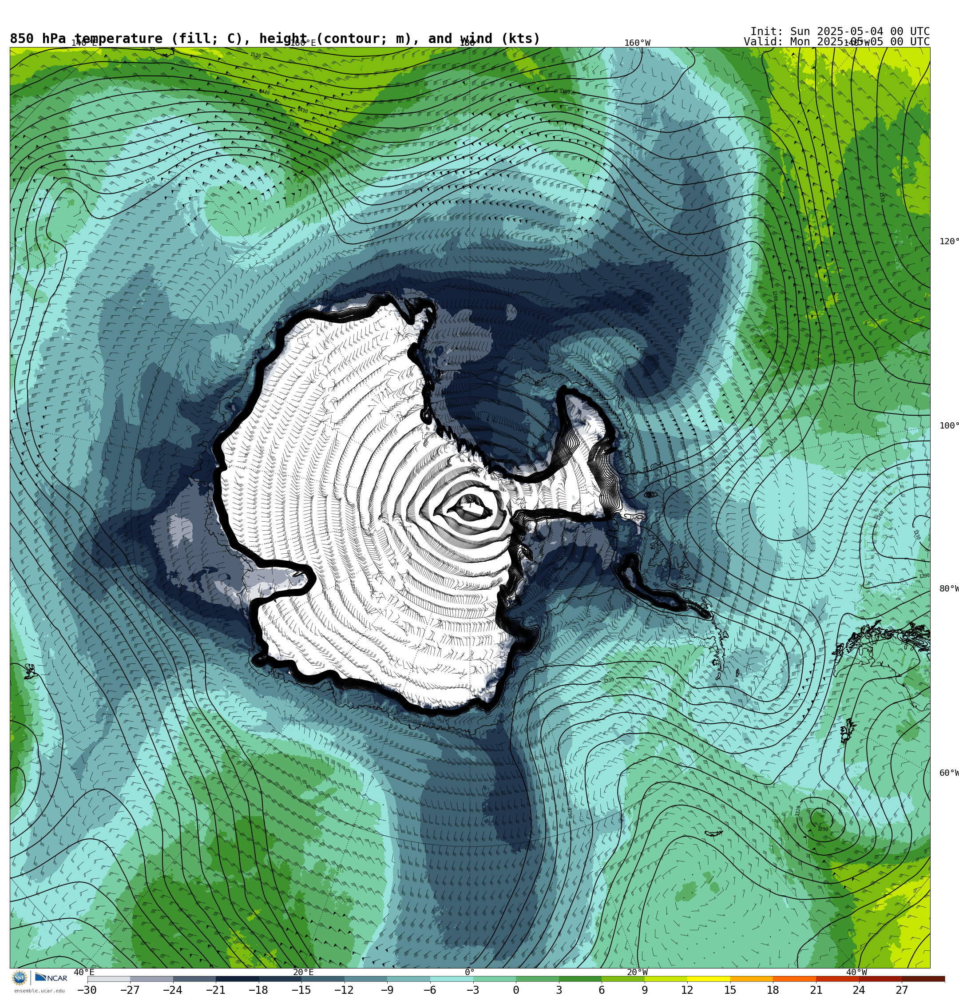Click the 15 colorbar tick label
Viewport: 959px width, 996px height.
click(x=730, y=990)
